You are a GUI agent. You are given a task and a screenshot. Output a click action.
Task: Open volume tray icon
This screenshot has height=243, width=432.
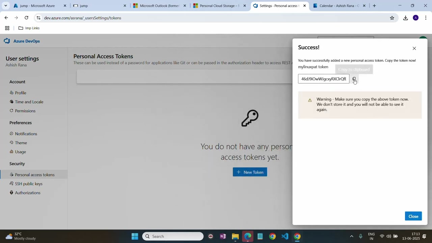point(389,236)
